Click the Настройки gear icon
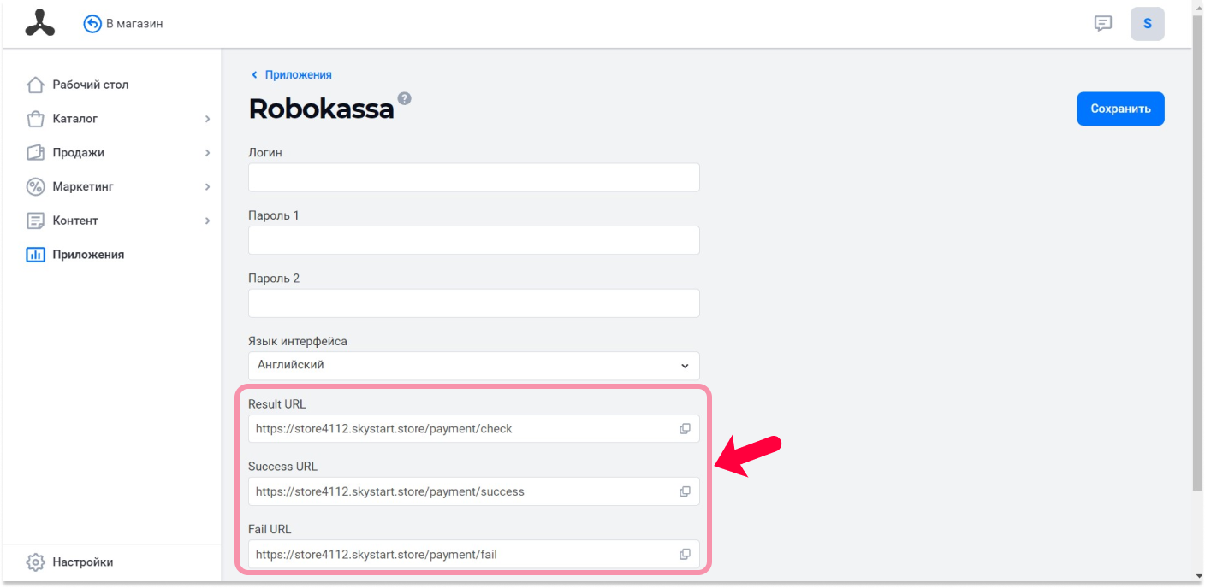The width and height of the screenshot is (1205, 588). (35, 562)
